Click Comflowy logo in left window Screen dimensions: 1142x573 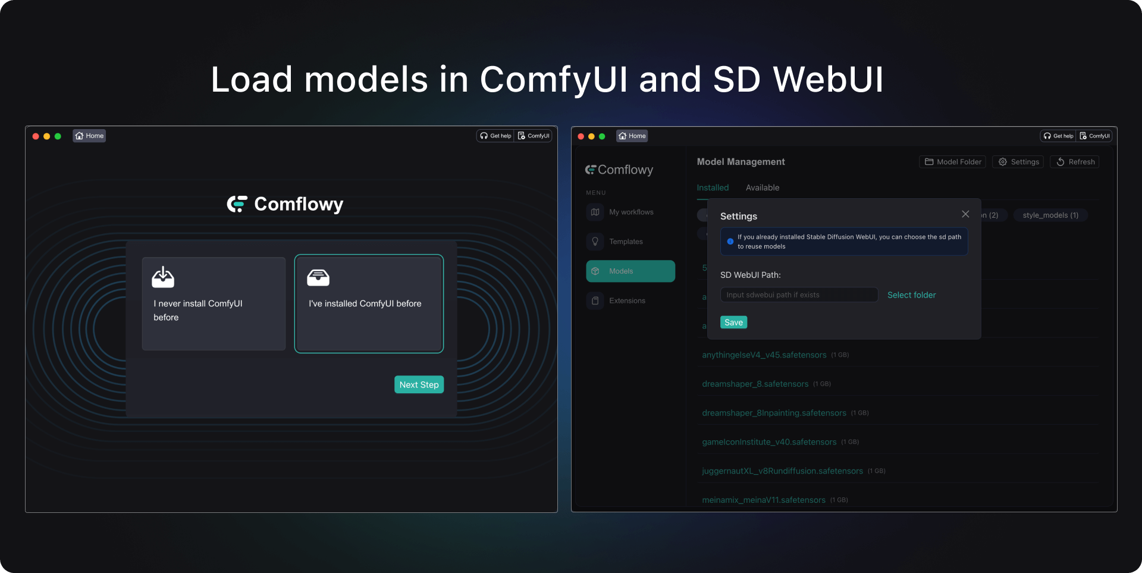click(285, 204)
